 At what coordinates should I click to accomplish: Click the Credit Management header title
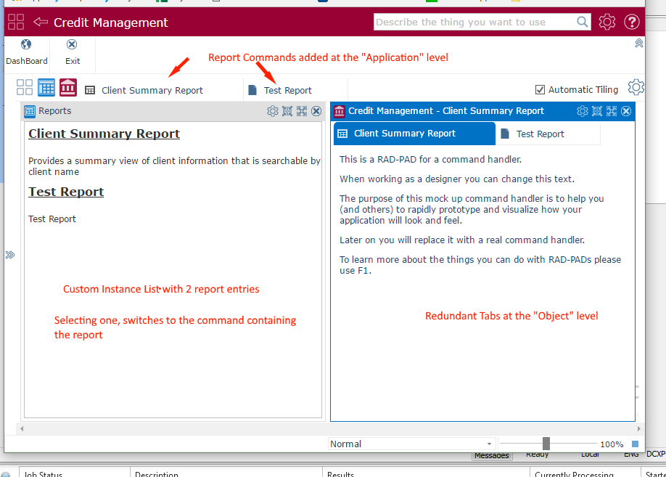[x=111, y=22]
